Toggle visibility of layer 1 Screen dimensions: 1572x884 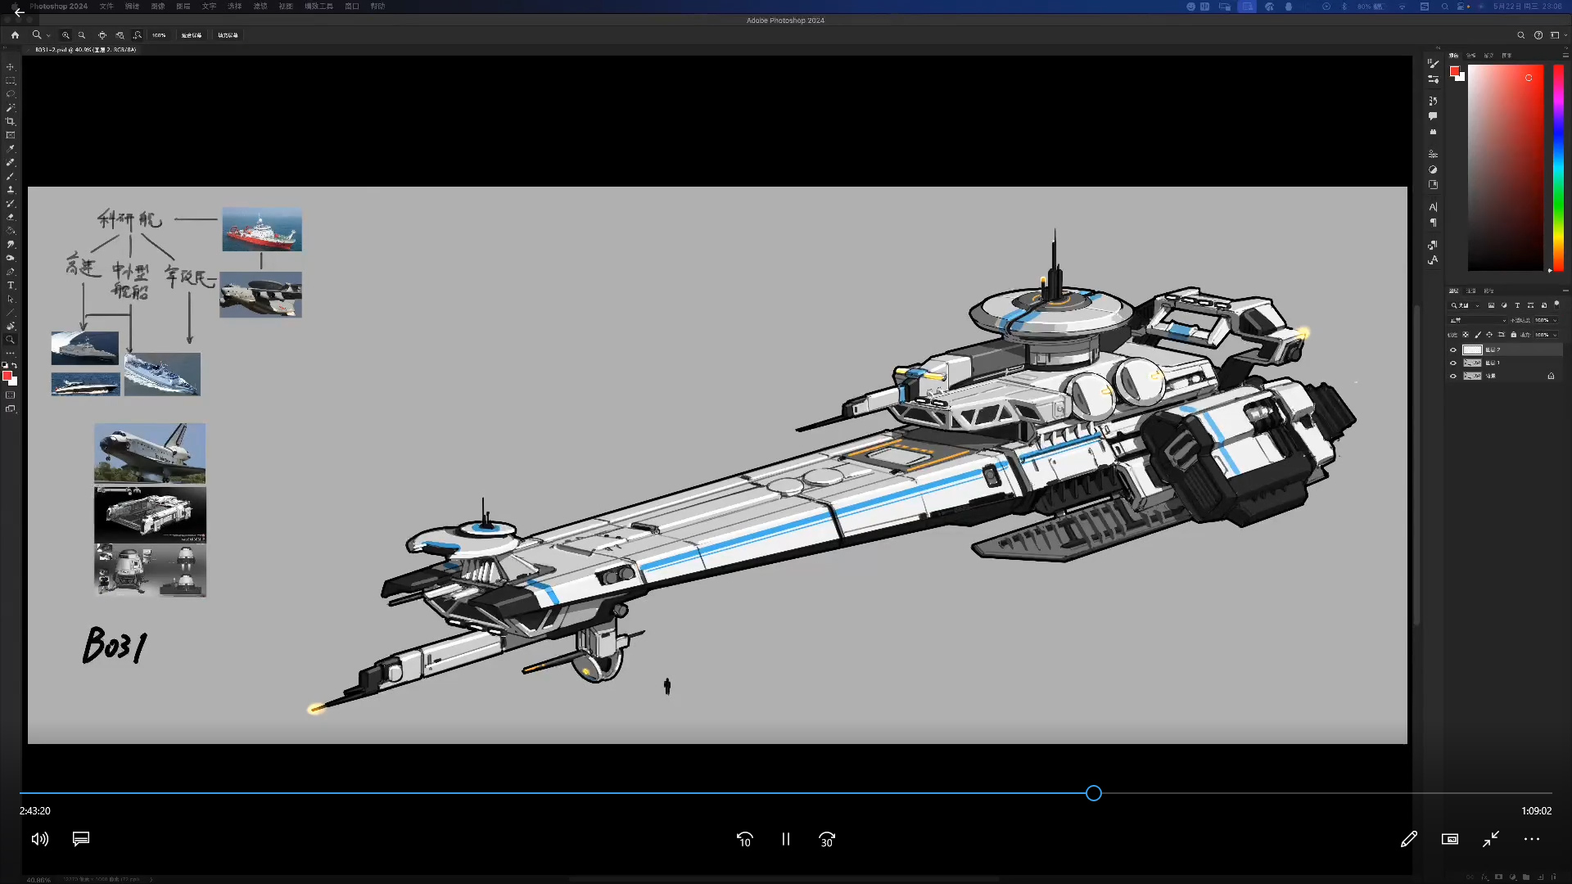(x=1453, y=363)
